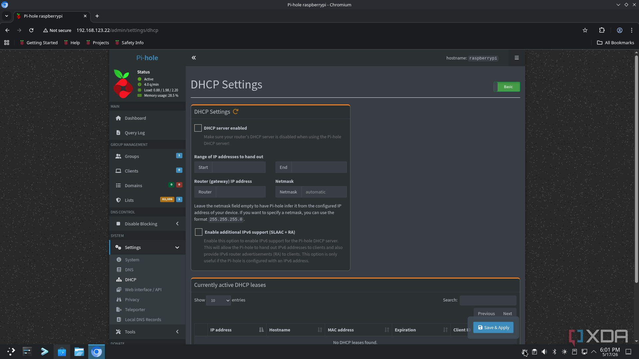Viewport: 639px width, 359px height.
Task: Open volume control in system tray
Action: [x=544, y=352]
